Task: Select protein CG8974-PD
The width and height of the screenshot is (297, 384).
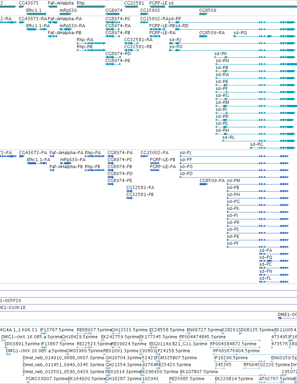Action: coord(120,174)
